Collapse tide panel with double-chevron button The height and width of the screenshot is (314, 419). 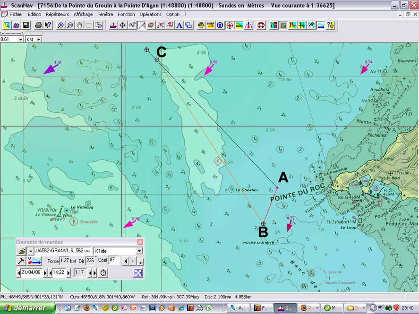[x=140, y=262]
